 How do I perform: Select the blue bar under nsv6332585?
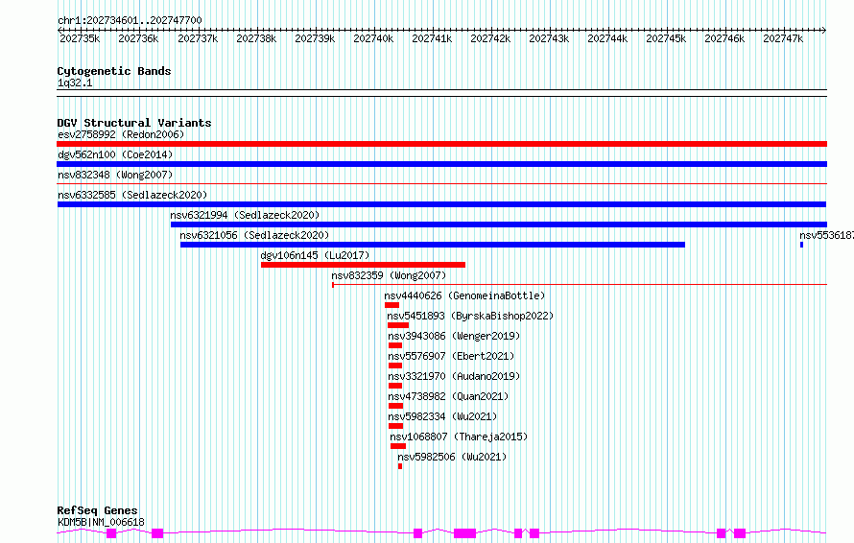point(441,204)
